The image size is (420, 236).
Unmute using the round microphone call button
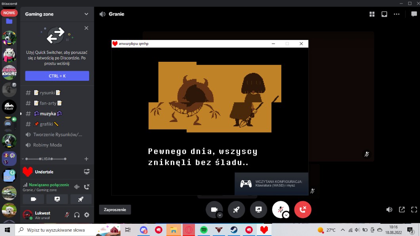click(279, 209)
